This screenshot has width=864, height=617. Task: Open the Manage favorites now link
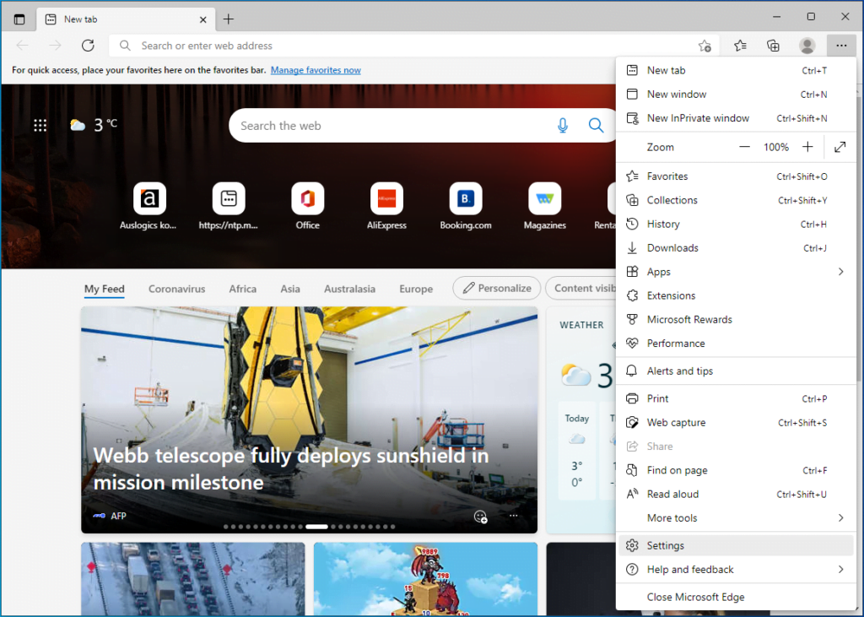[316, 70]
